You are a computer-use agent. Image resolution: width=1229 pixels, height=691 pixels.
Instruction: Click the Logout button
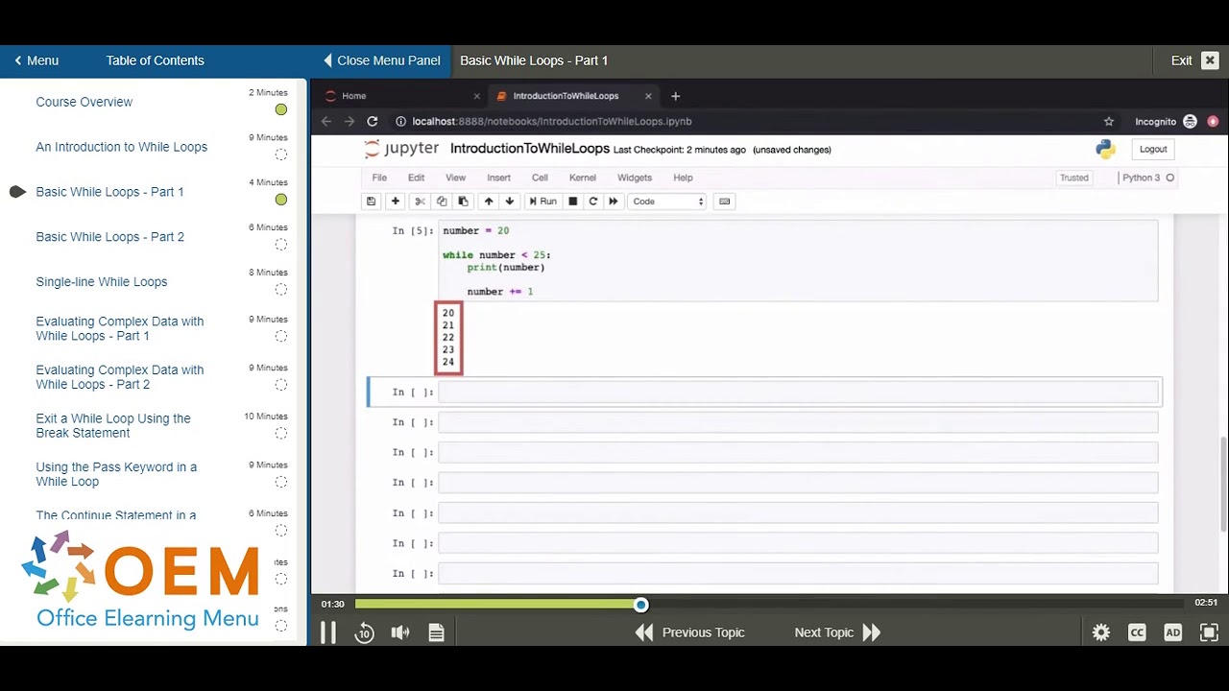1153,149
